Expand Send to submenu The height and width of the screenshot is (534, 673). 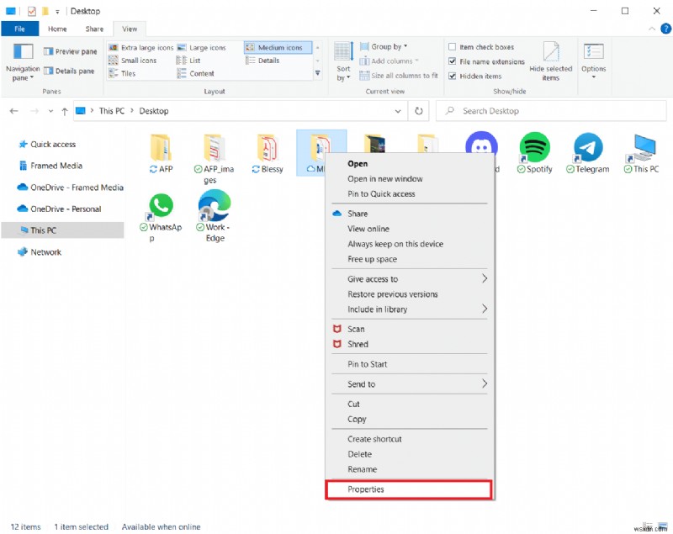coord(410,383)
